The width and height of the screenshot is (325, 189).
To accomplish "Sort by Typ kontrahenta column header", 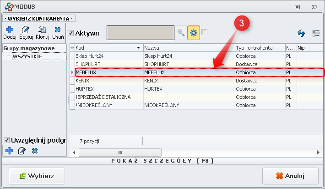I will 260,48.
